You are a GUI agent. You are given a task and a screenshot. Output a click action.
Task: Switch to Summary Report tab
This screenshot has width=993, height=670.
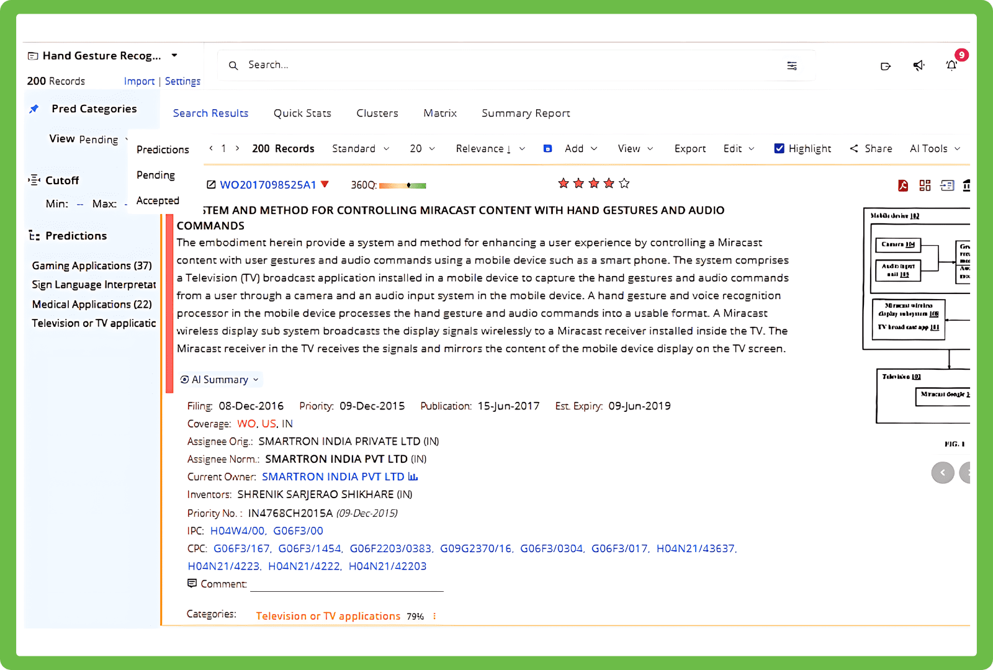(x=526, y=113)
